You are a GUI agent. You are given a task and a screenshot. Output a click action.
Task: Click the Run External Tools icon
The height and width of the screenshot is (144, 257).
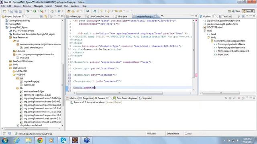[42, 11]
